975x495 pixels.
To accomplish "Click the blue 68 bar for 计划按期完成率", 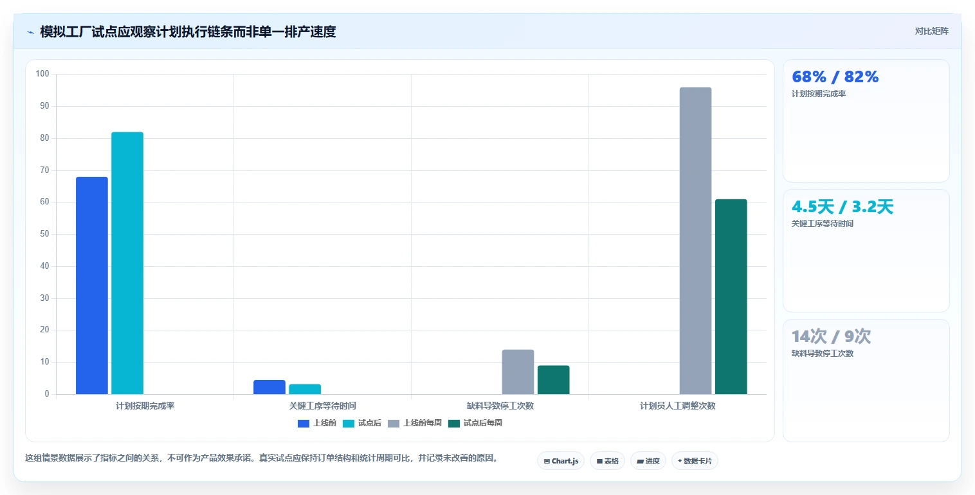I will pos(92,285).
